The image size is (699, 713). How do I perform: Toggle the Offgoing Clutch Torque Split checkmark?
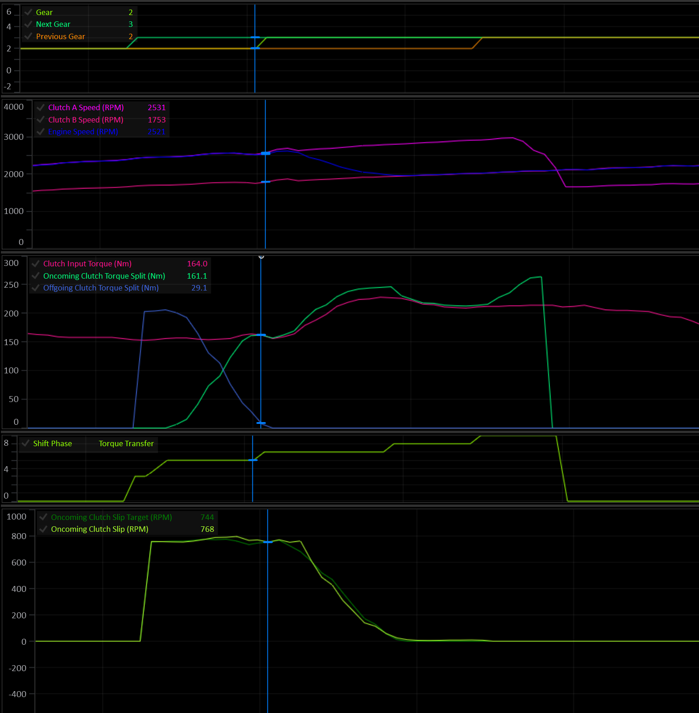point(36,288)
